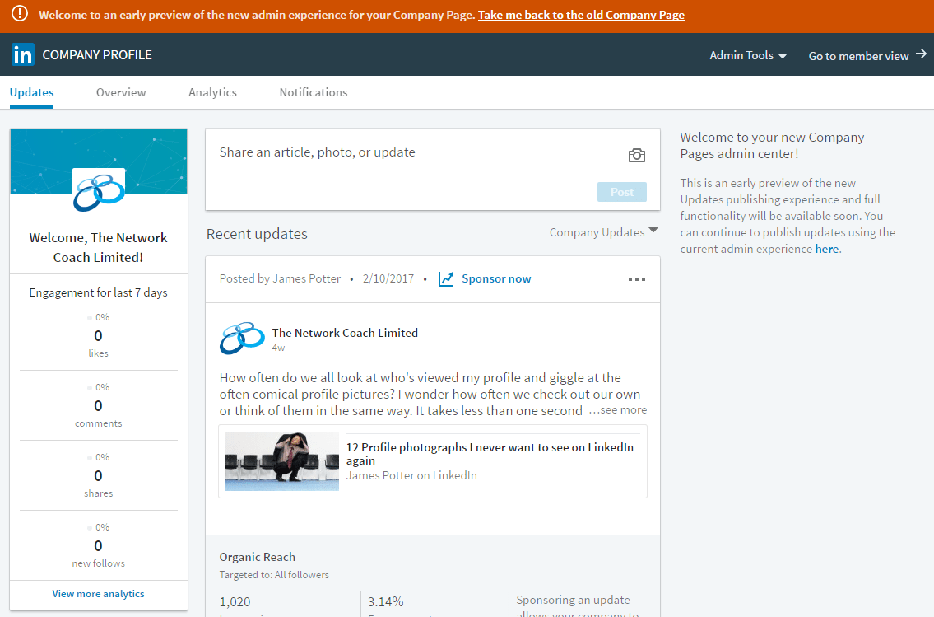
Task: Click Take me back to old Company Page
Action: [581, 15]
